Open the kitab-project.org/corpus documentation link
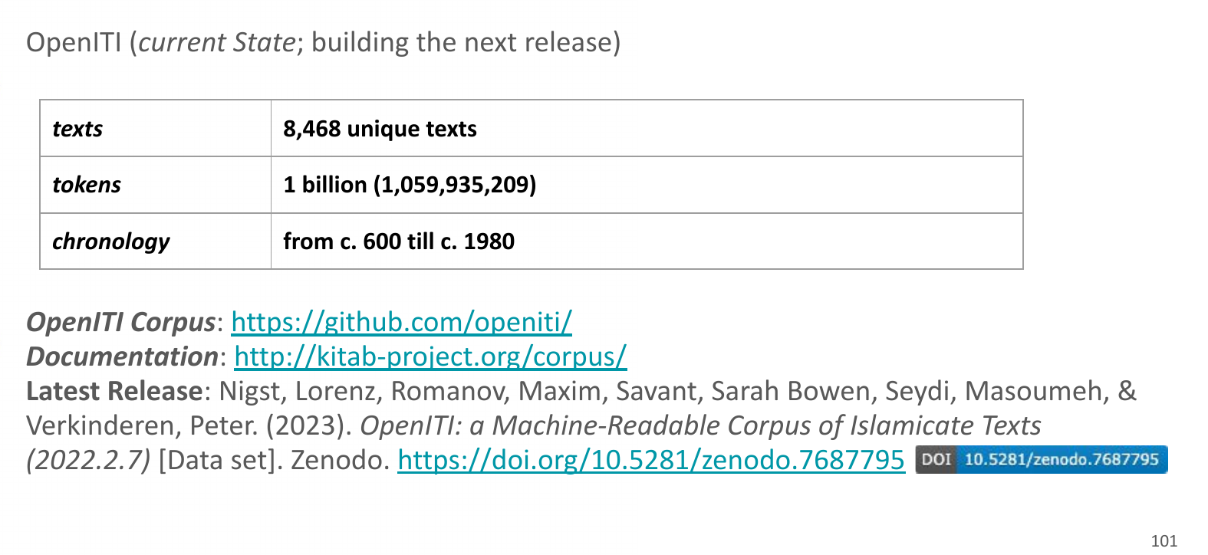This screenshot has height=555, width=1208. point(430,356)
